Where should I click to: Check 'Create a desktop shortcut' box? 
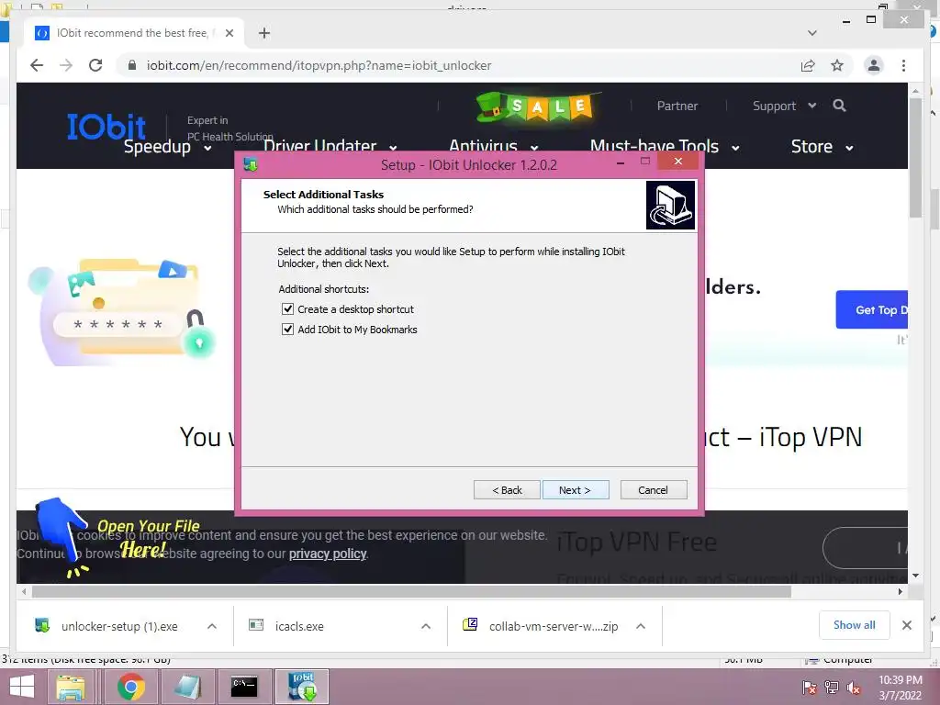click(x=287, y=308)
